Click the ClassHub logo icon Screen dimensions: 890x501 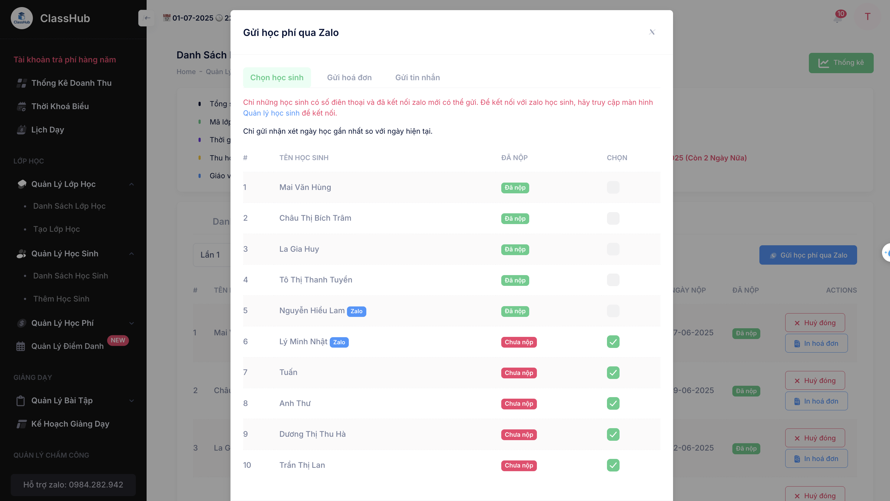coord(22,18)
